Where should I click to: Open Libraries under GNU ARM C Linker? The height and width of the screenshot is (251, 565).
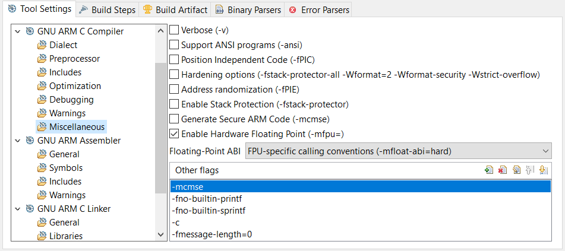[x=65, y=236]
